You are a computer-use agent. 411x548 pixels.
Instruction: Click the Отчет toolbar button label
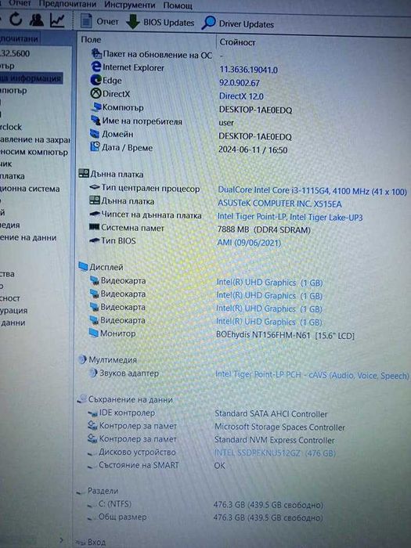tap(107, 22)
